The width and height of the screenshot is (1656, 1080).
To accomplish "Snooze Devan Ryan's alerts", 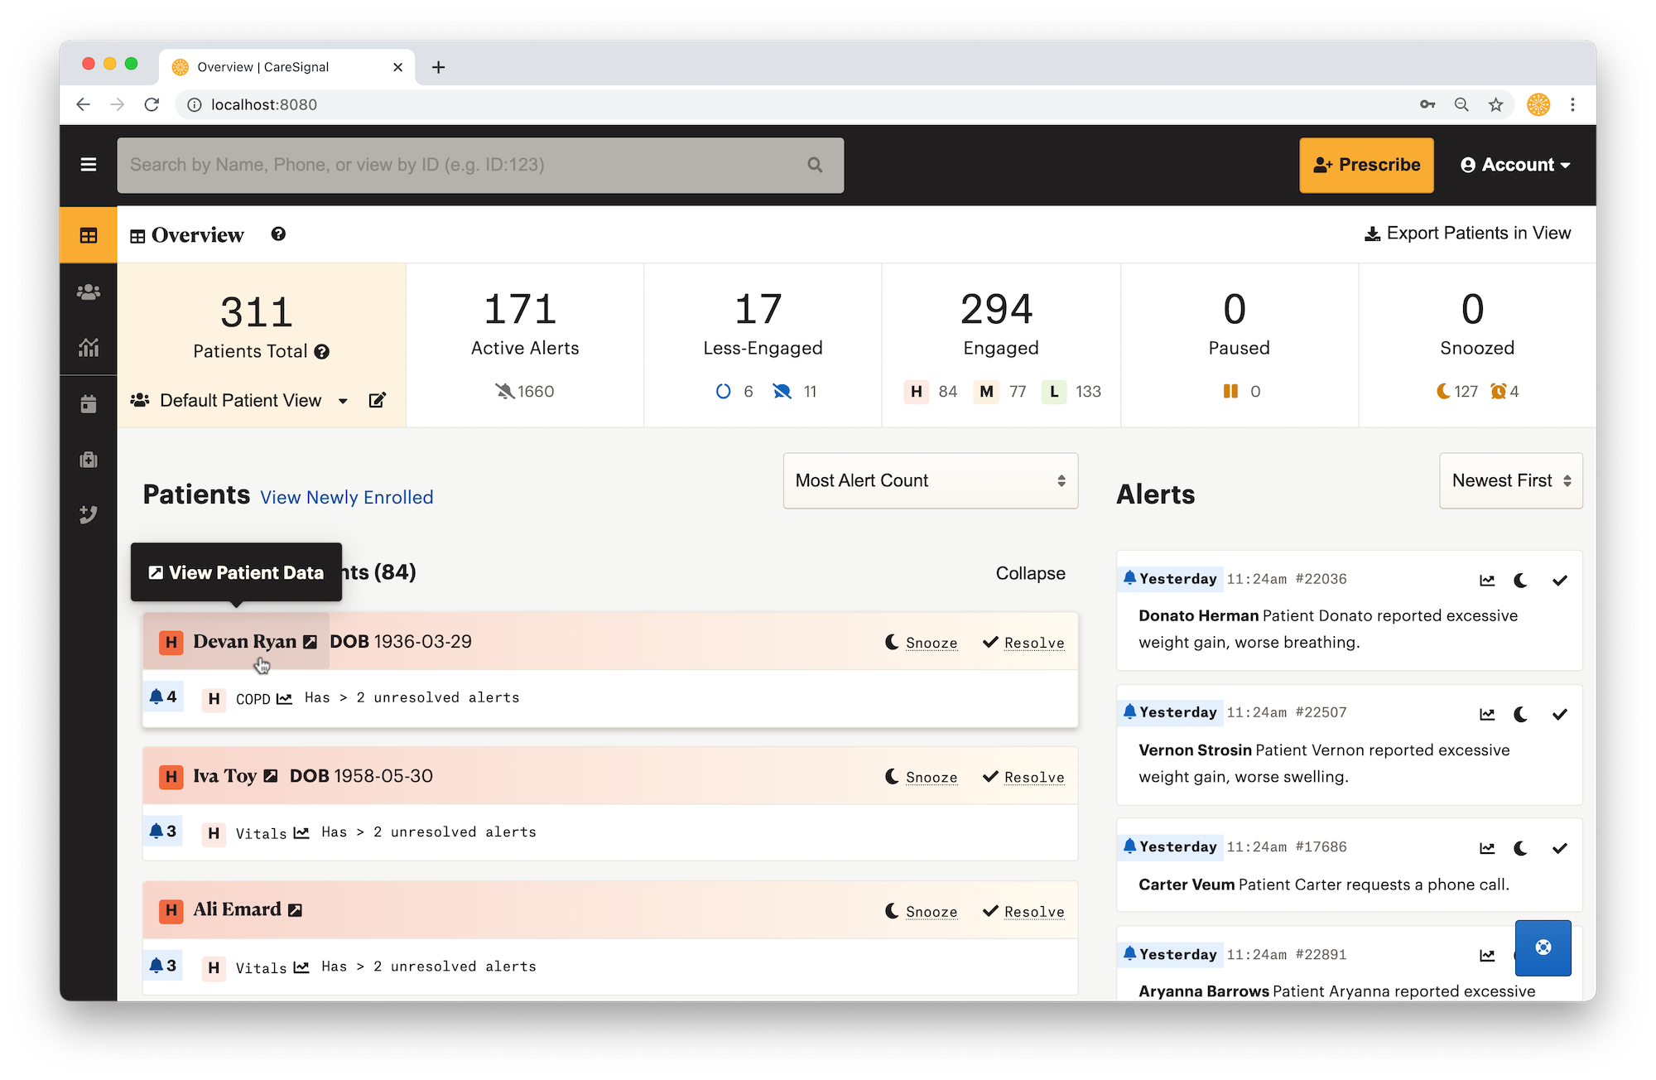I will coord(922,642).
